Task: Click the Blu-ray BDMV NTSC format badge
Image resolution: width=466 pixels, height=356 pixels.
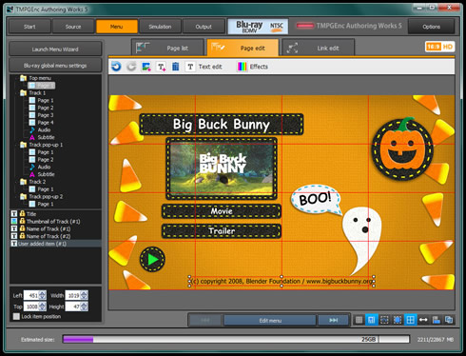Action: click(x=259, y=27)
